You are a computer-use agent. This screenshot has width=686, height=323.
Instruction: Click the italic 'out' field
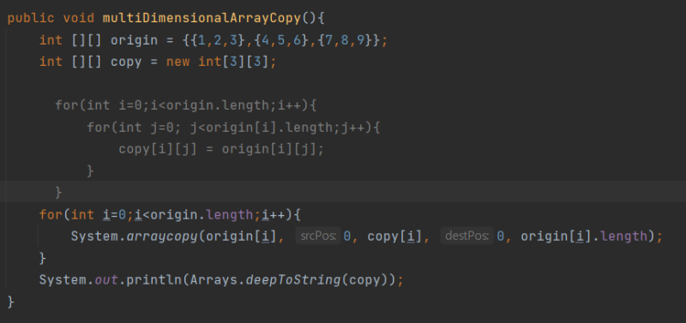point(106,280)
